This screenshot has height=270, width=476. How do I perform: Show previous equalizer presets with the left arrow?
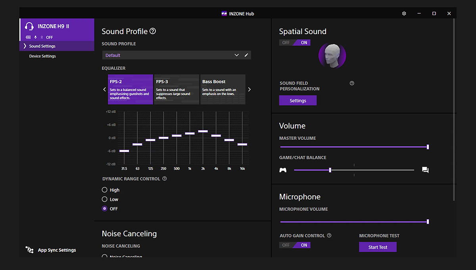coord(105,90)
